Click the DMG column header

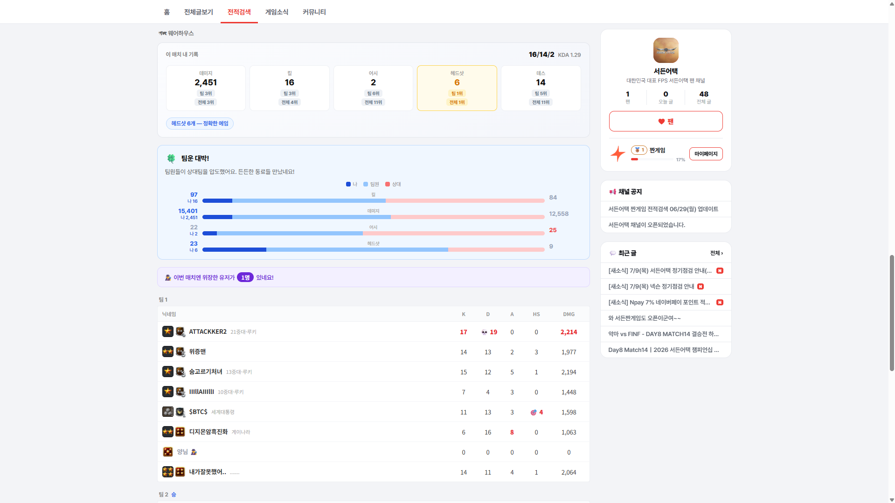tap(569, 315)
